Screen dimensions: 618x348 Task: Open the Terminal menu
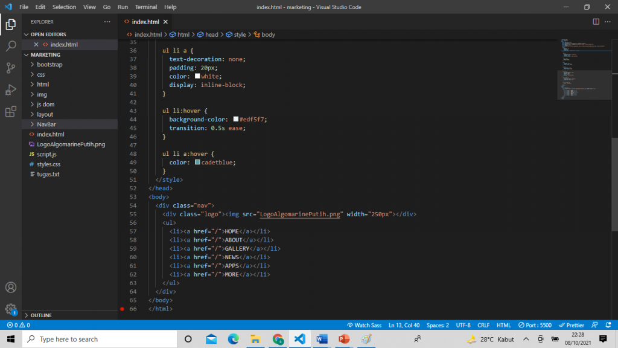click(145, 7)
